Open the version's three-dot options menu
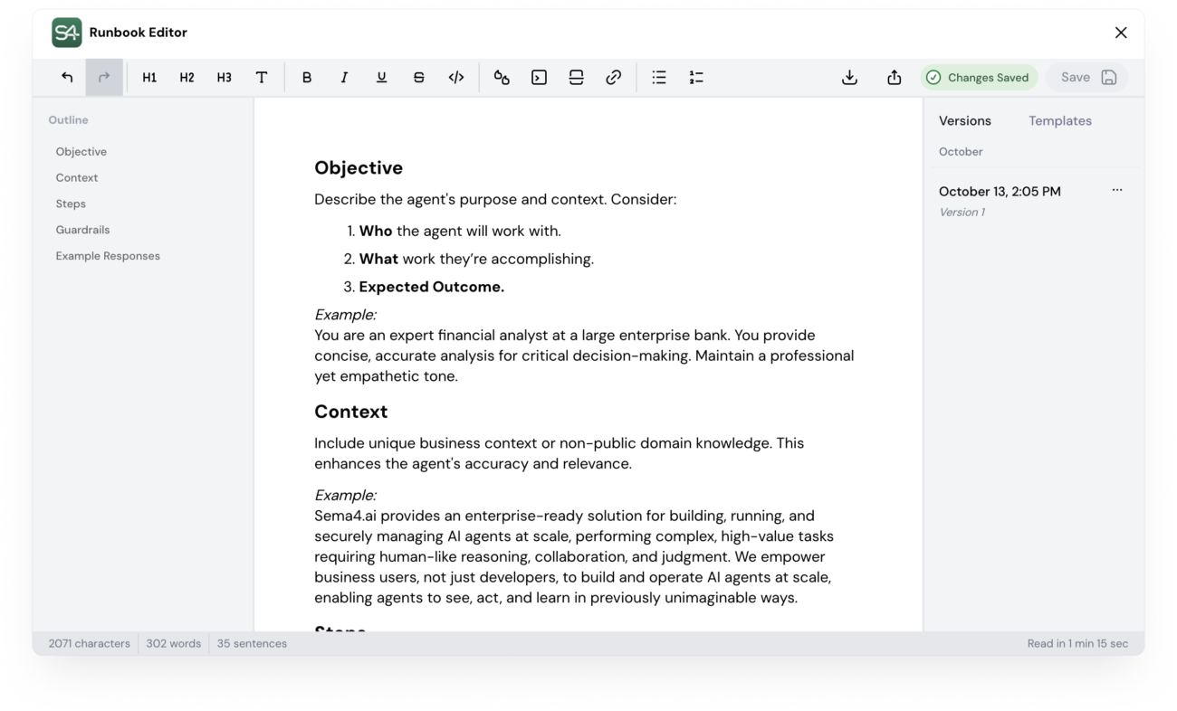 tap(1116, 191)
